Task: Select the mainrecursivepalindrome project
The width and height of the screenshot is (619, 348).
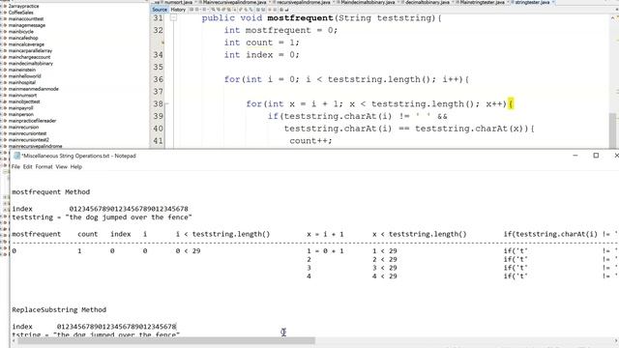Action: point(35,146)
